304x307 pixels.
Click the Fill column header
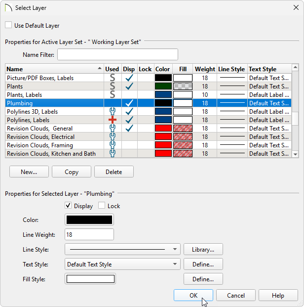183,69
